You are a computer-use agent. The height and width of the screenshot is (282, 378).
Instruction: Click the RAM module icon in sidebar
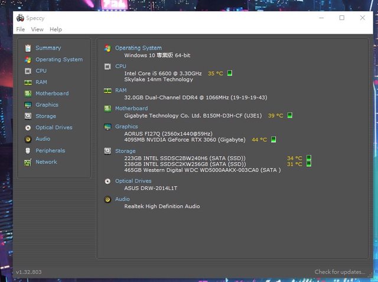28,82
